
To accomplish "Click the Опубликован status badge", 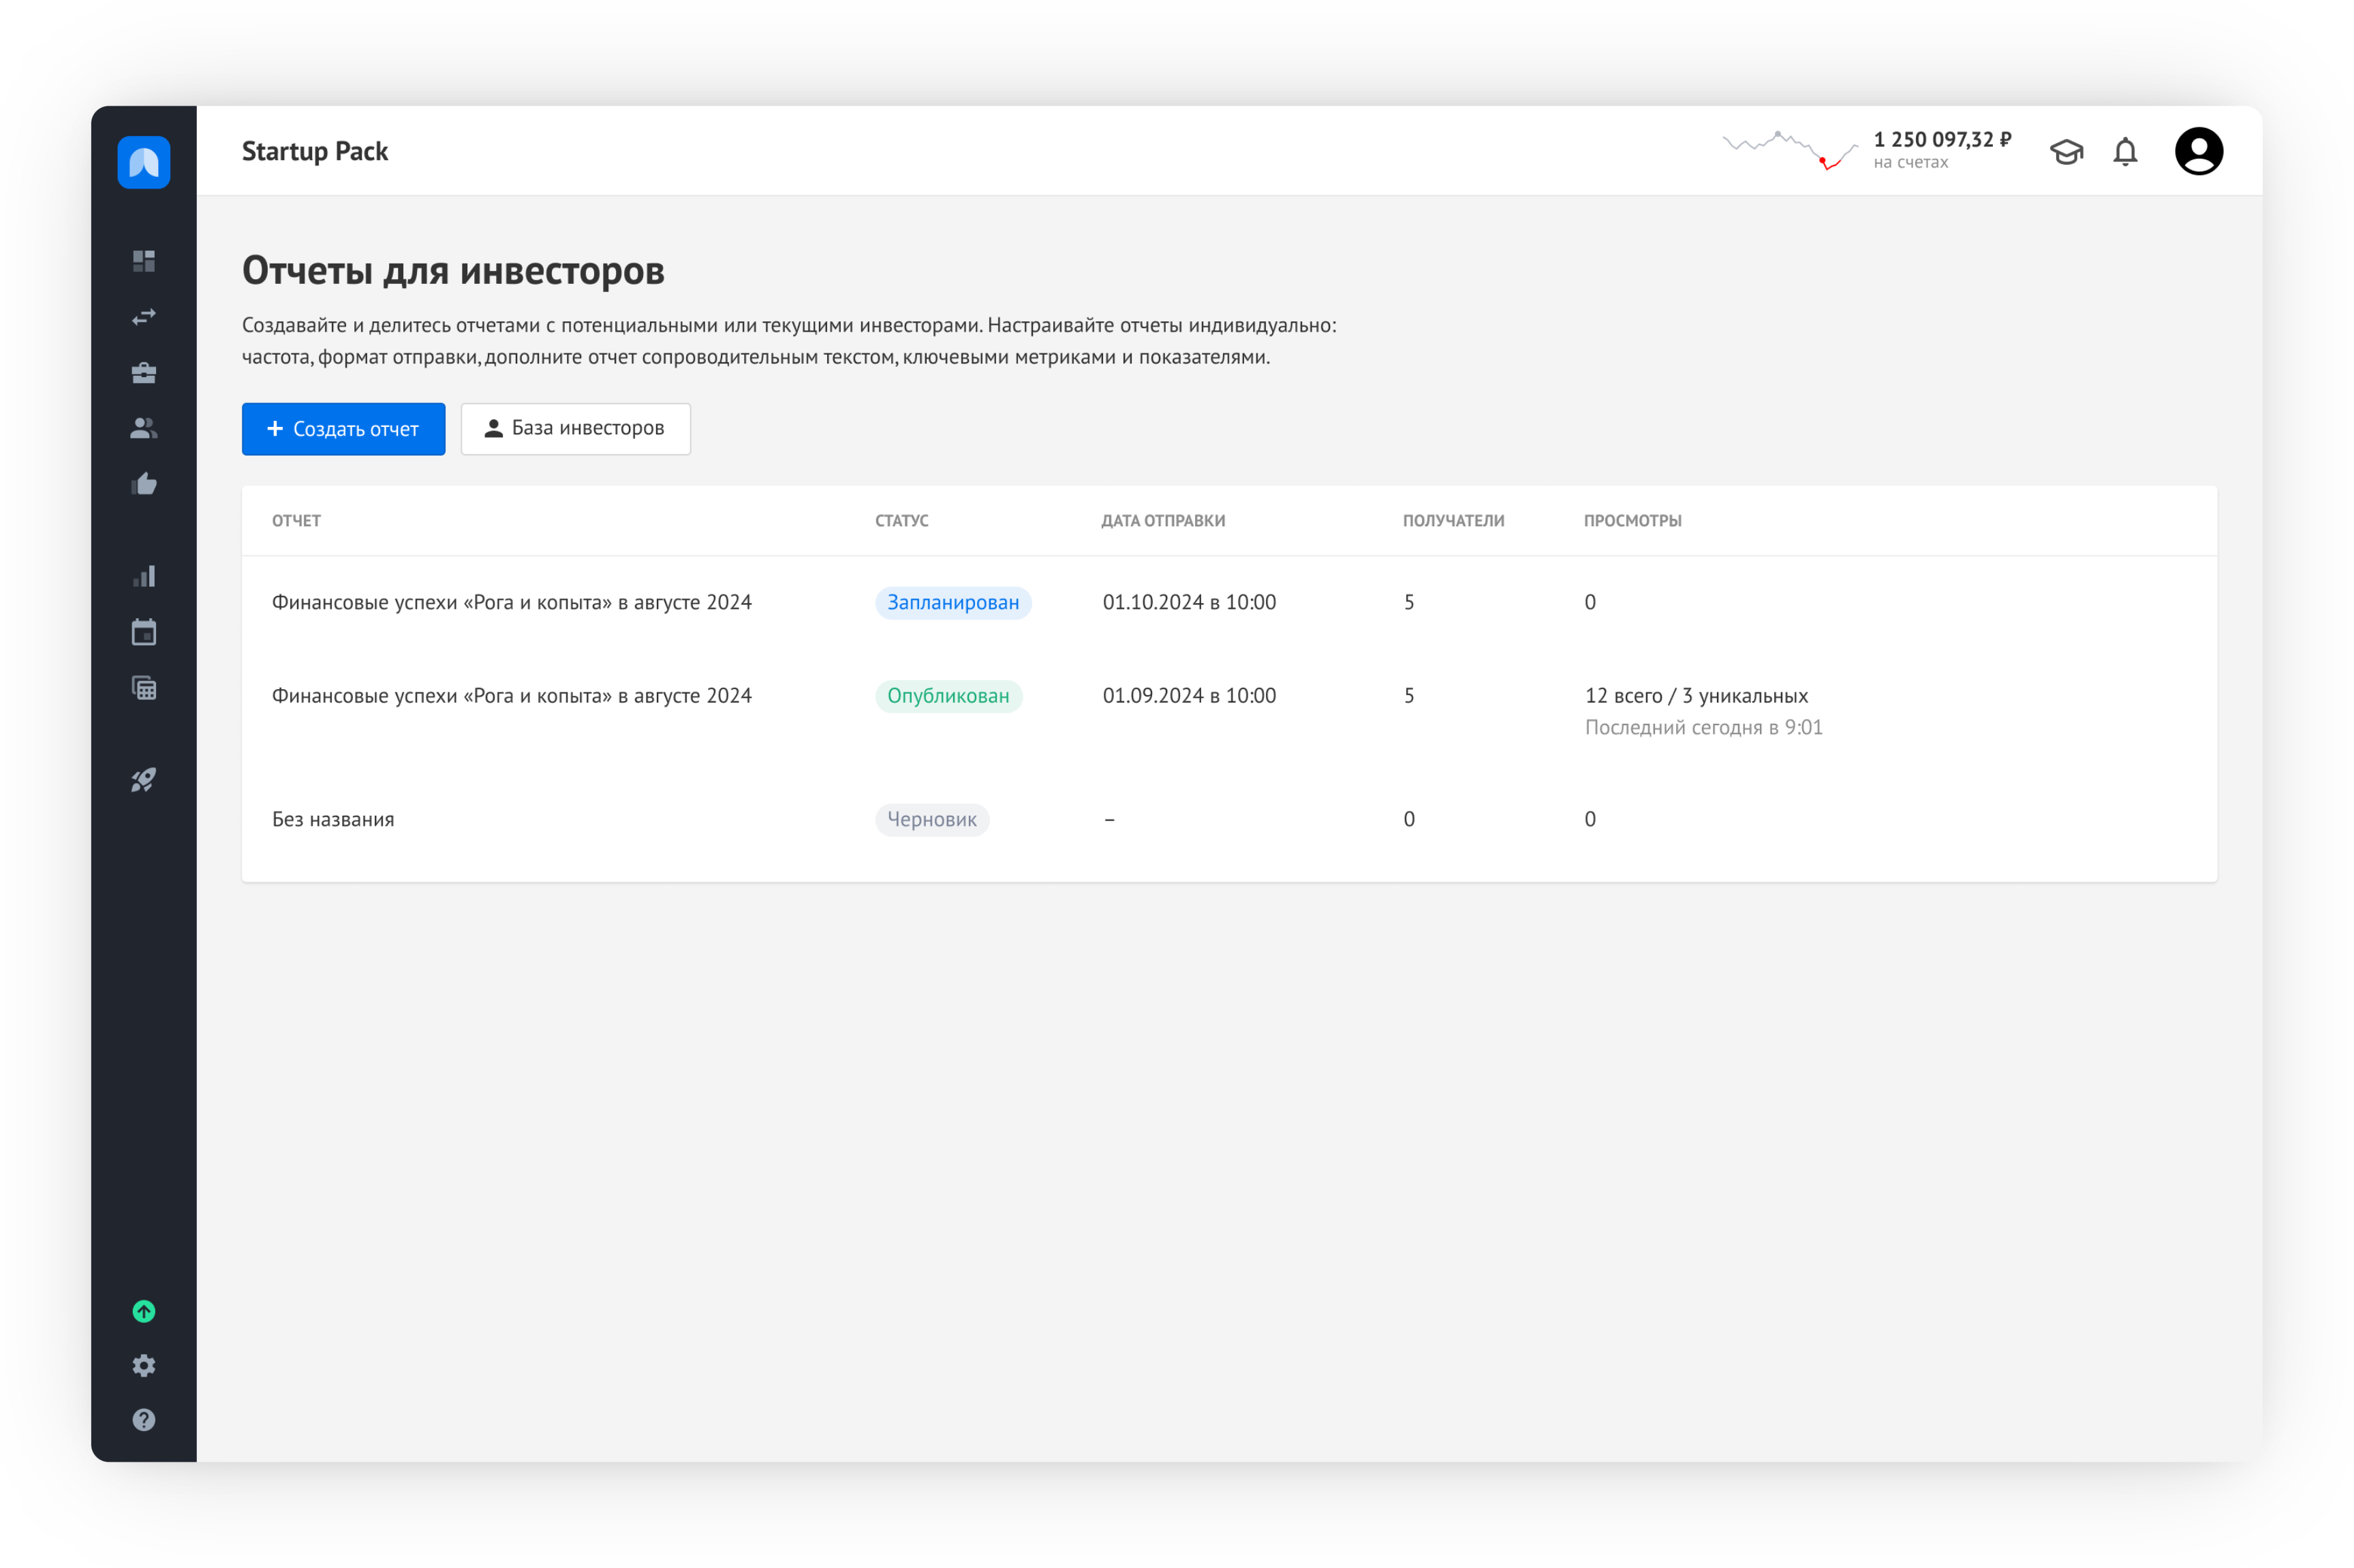I will pyautogui.click(x=948, y=696).
